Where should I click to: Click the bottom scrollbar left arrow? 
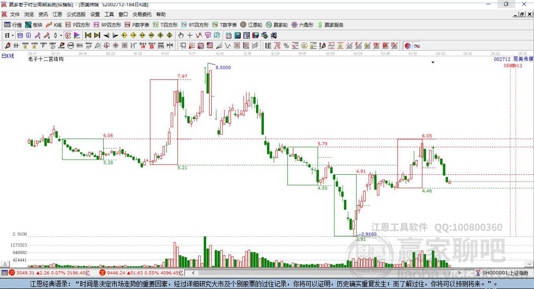[x=193, y=273]
